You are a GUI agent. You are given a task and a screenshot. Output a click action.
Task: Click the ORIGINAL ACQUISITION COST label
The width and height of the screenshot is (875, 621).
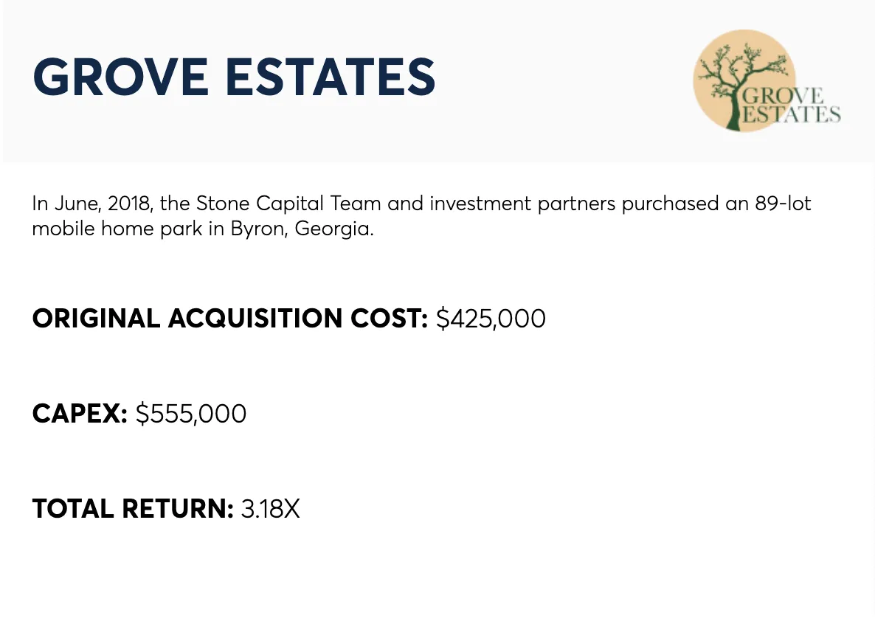[230, 319]
